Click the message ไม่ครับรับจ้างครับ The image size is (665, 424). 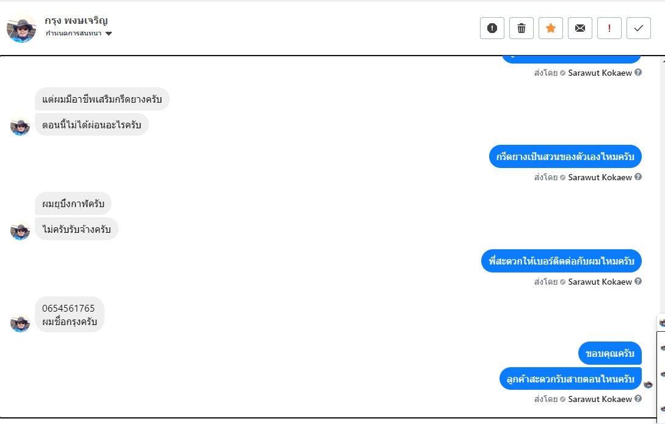pyautogui.click(x=76, y=229)
